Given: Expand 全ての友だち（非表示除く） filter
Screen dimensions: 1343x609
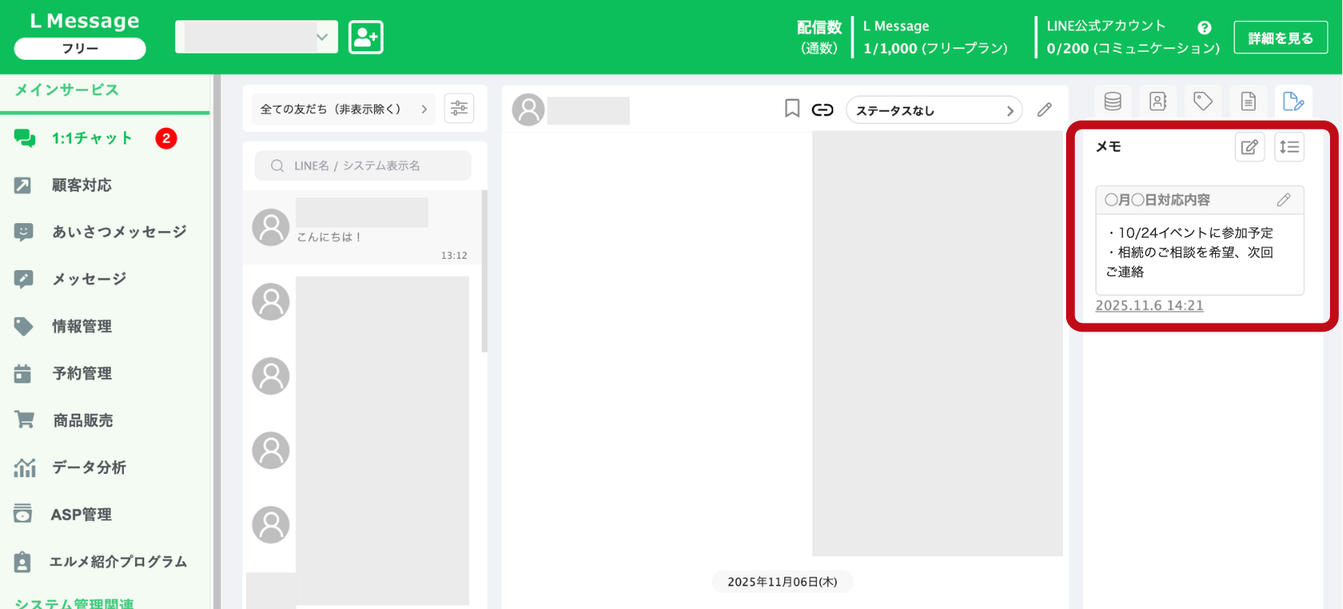Looking at the screenshot, I should click(x=343, y=109).
